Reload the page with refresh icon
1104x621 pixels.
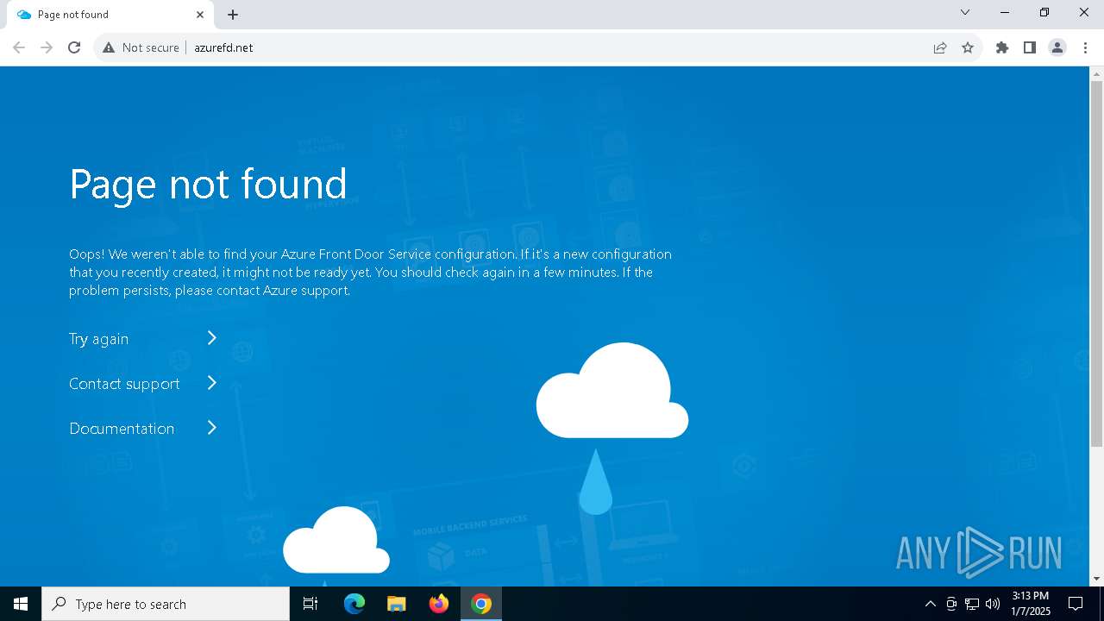pos(74,47)
